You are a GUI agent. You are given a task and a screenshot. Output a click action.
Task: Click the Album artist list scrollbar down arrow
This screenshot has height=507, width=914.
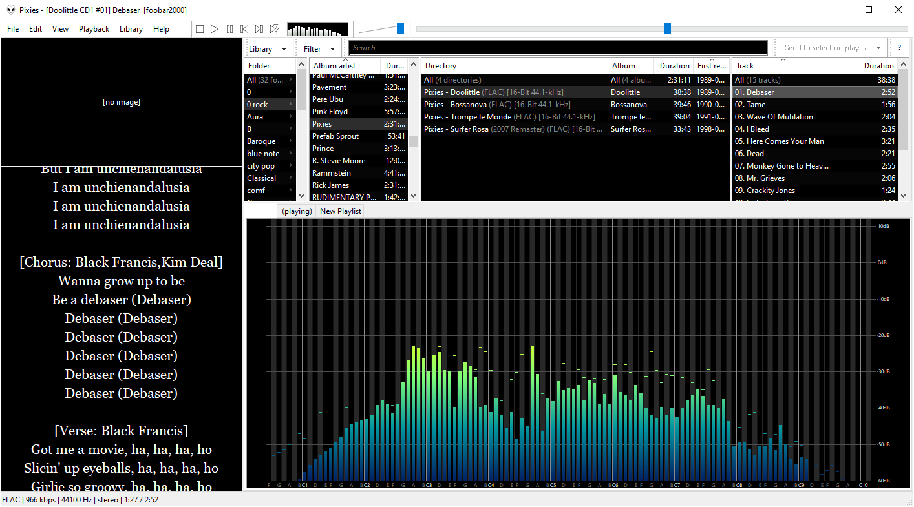click(414, 195)
